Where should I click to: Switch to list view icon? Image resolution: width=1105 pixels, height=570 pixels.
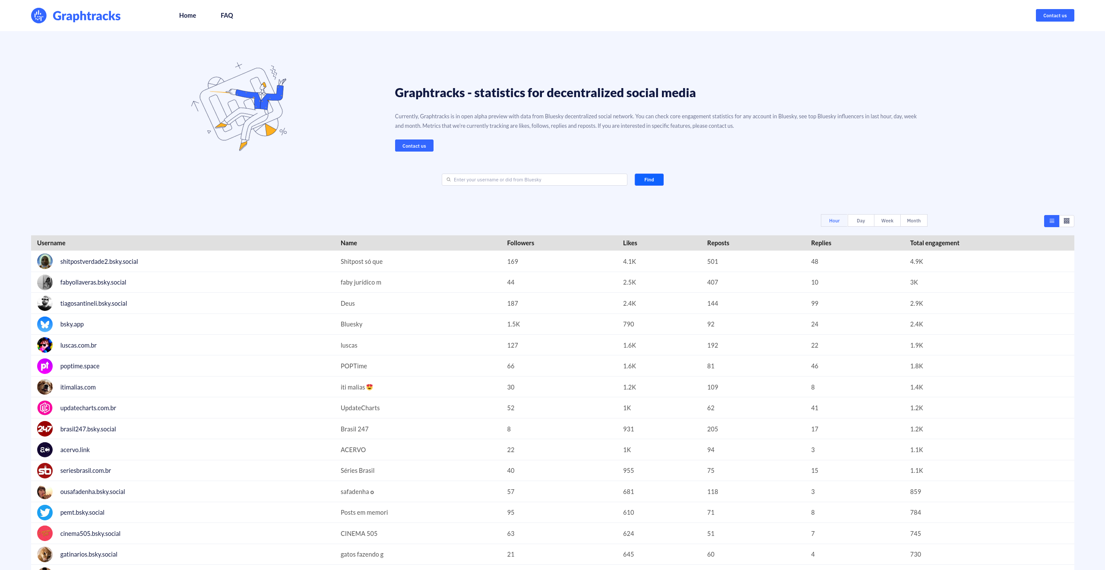[x=1051, y=221]
